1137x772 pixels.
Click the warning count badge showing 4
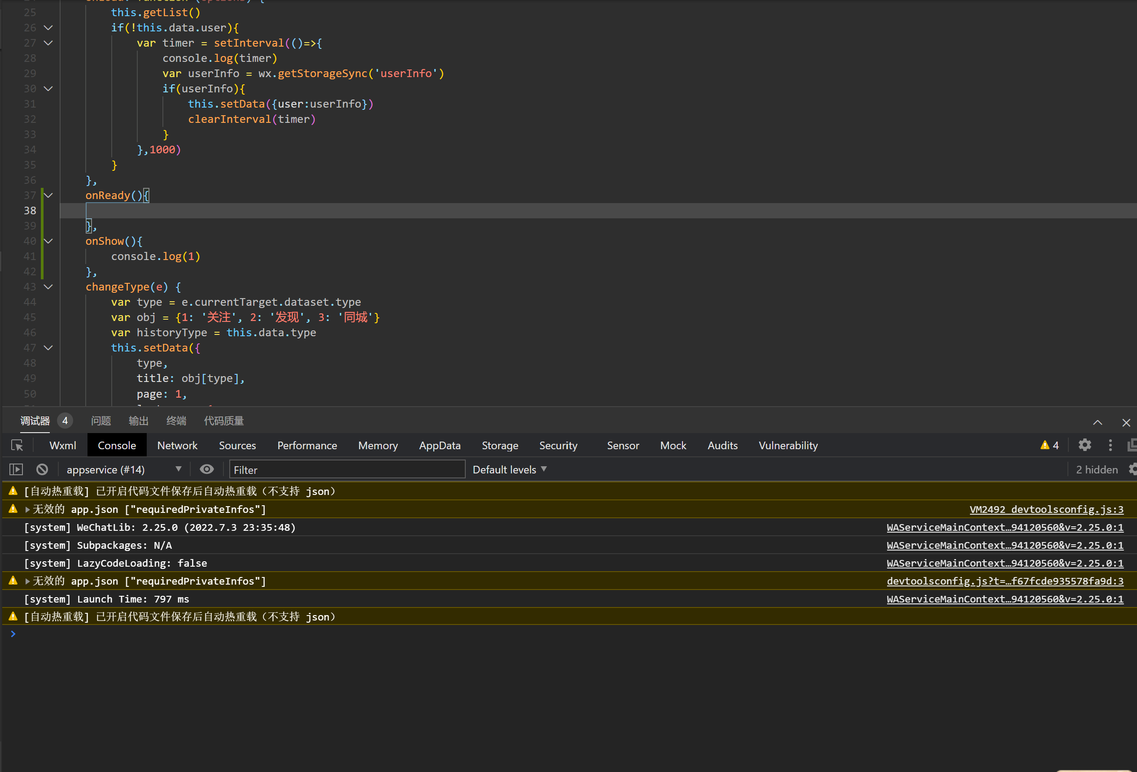(x=1050, y=445)
